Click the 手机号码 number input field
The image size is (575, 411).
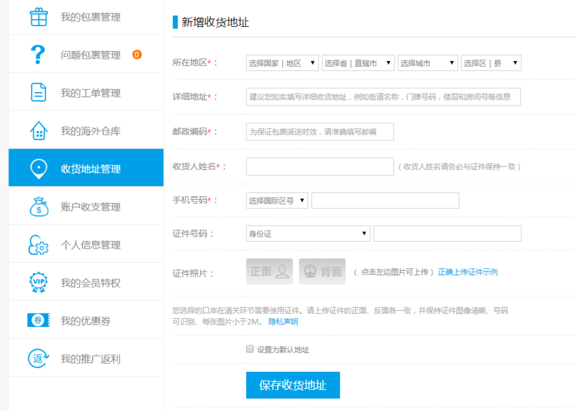tap(385, 200)
